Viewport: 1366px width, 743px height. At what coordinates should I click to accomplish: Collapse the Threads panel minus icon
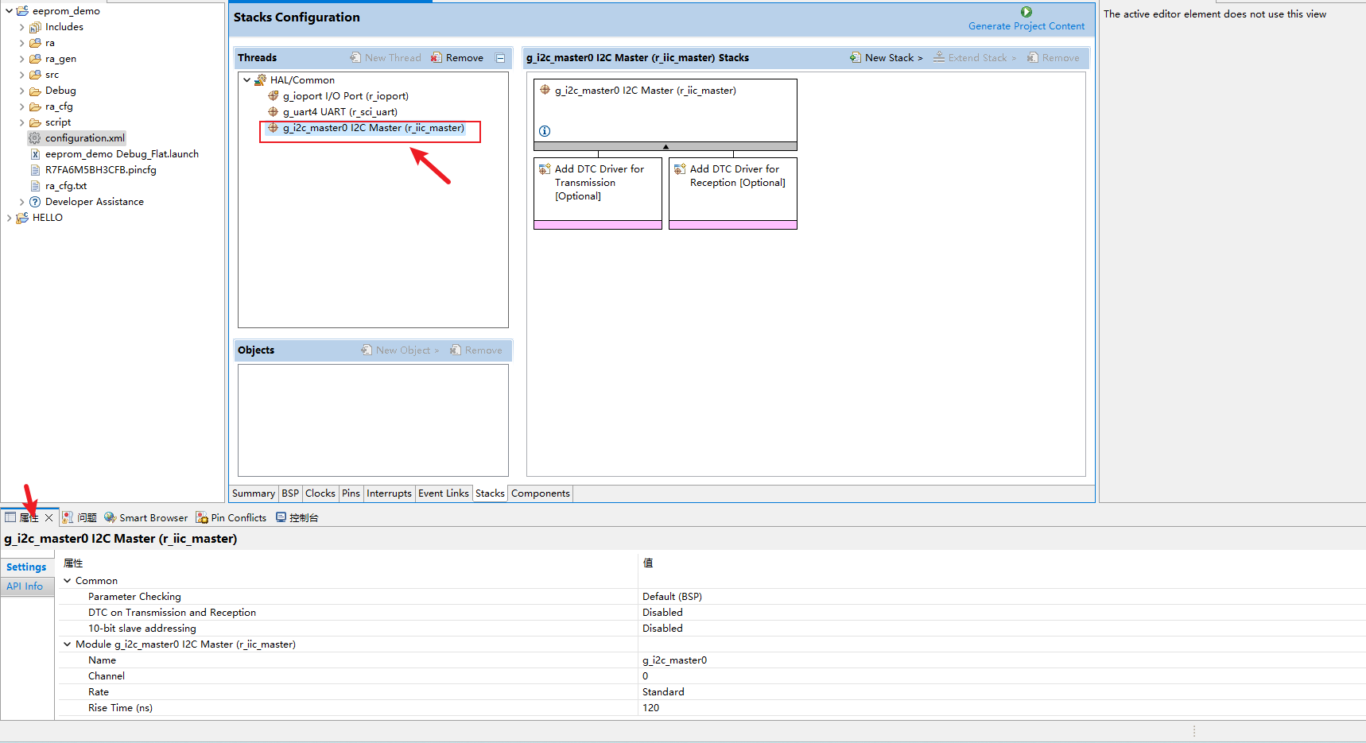(x=500, y=58)
